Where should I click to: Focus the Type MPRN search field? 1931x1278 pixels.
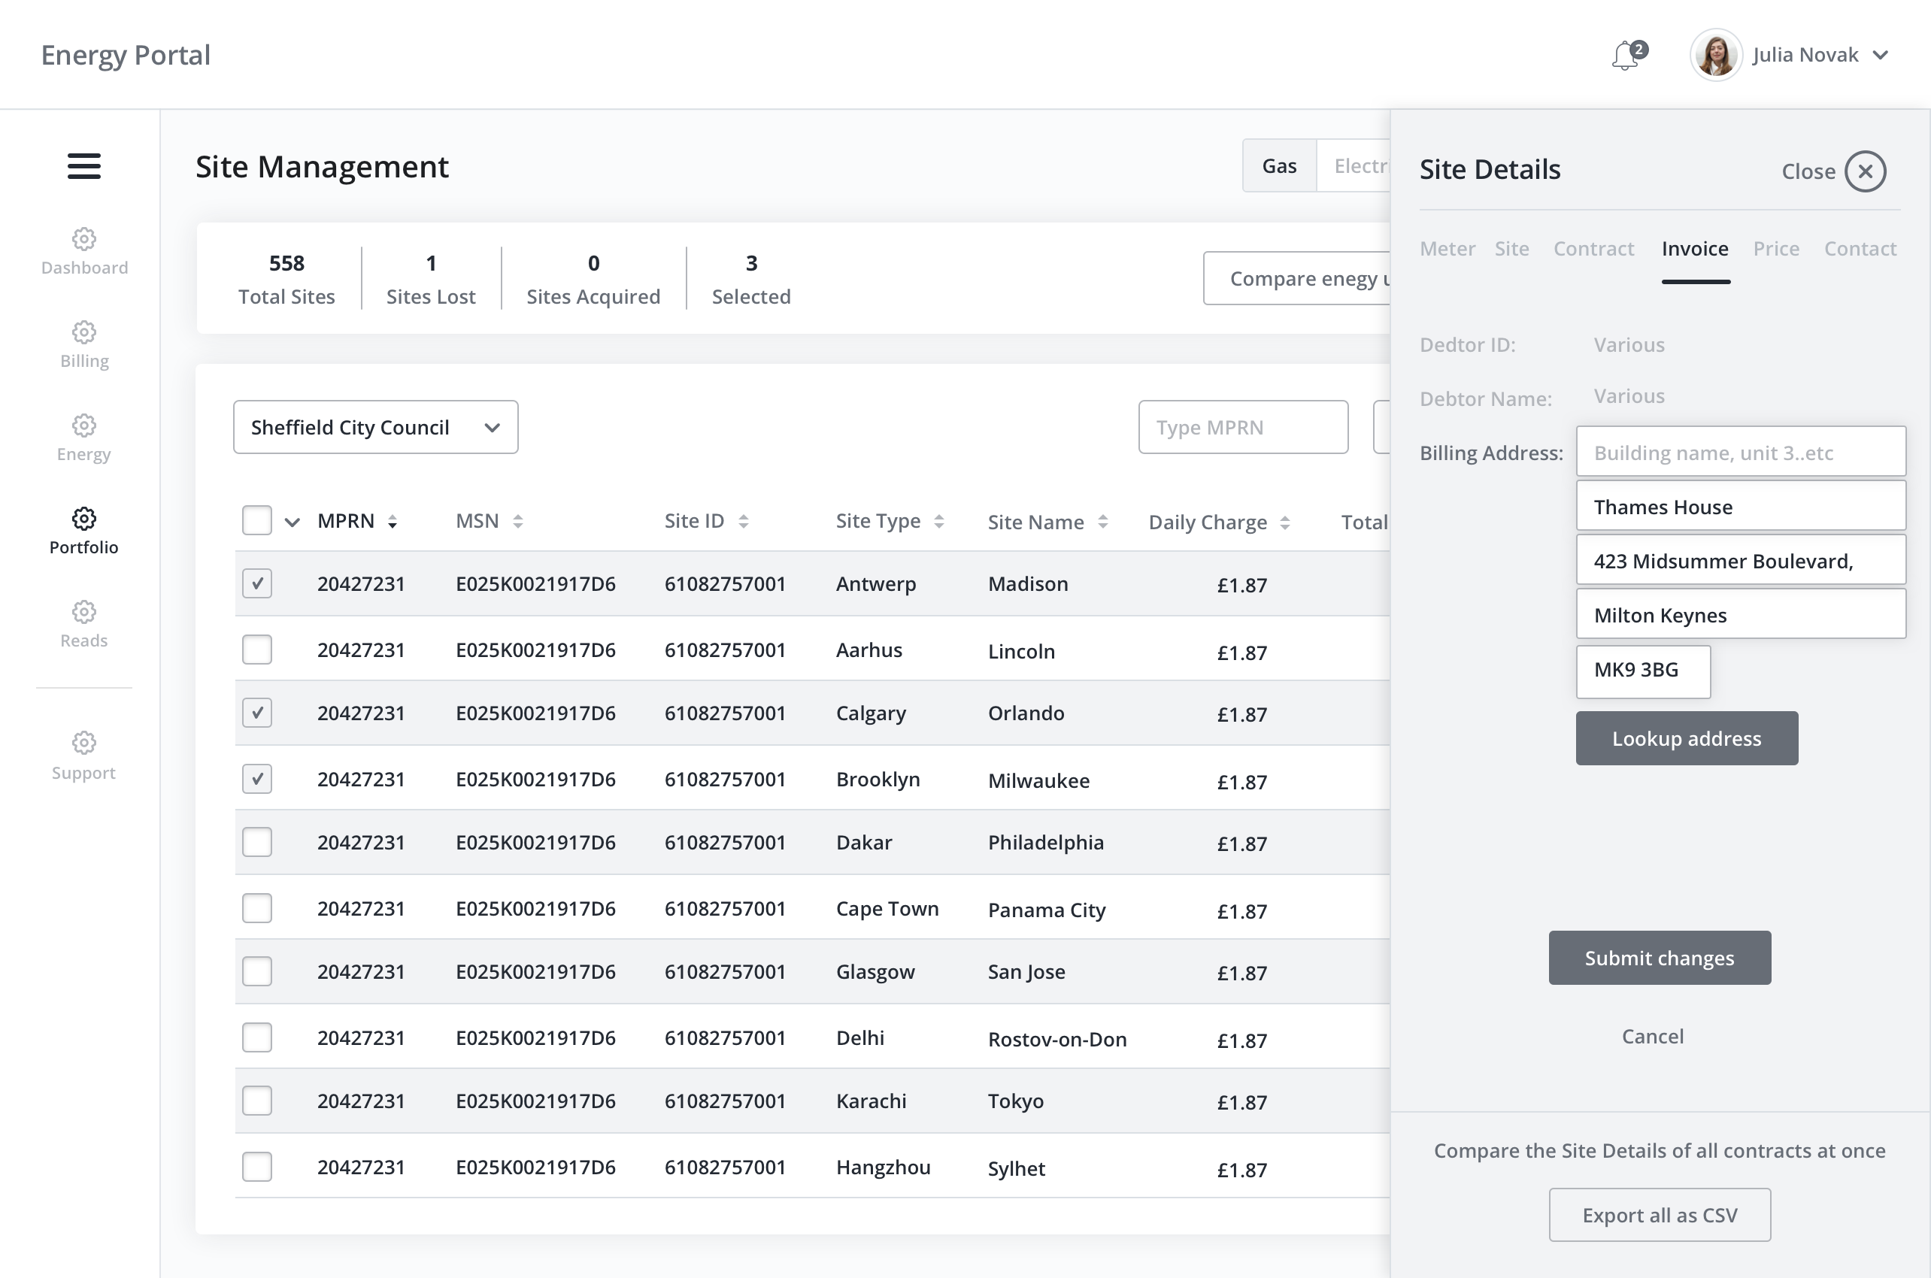(x=1242, y=427)
